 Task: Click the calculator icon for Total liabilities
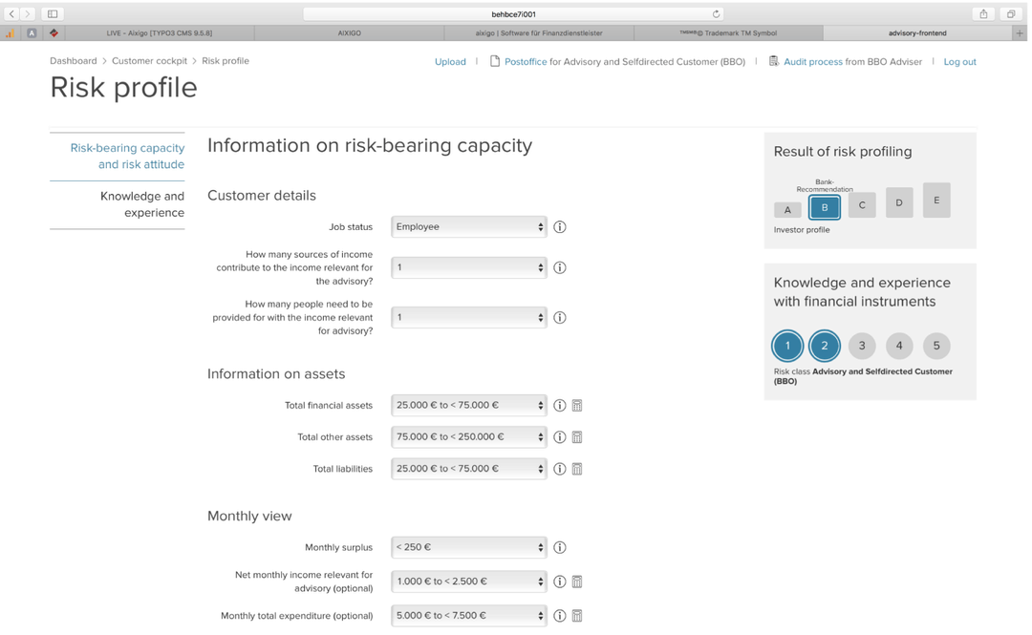pyautogui.click(x=576, y=468)
